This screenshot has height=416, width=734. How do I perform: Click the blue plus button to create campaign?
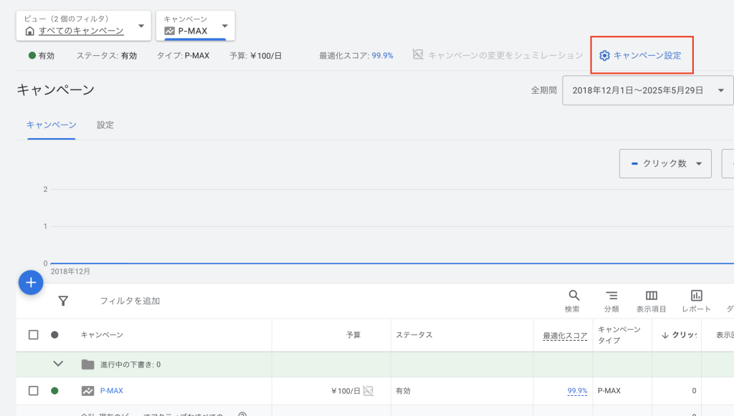point(30,282)
